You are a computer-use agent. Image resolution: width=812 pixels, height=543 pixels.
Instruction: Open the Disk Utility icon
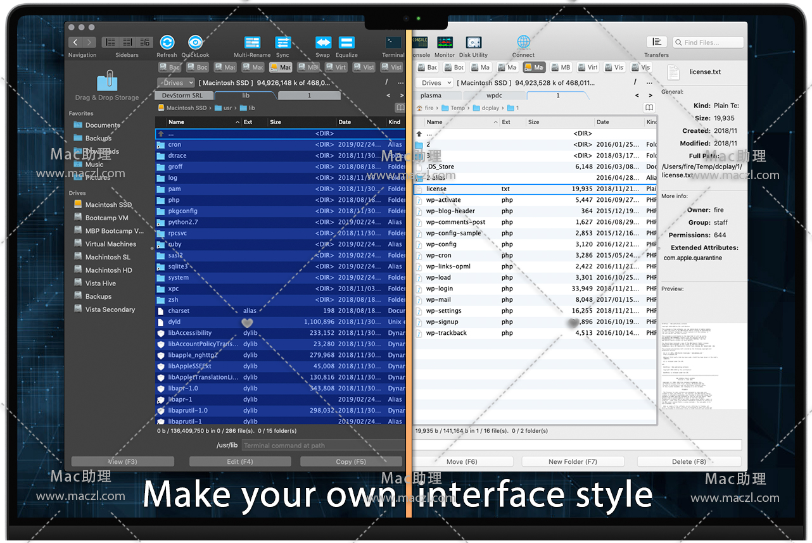point(473,42)
